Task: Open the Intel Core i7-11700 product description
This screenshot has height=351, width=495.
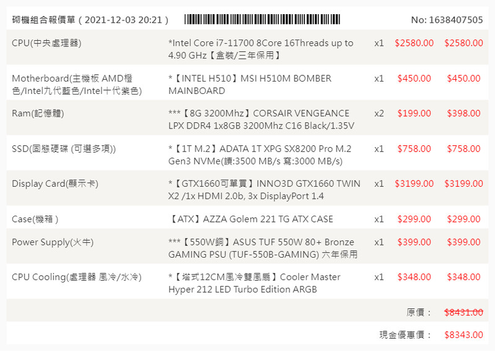Action: click(x=260, y=49)
